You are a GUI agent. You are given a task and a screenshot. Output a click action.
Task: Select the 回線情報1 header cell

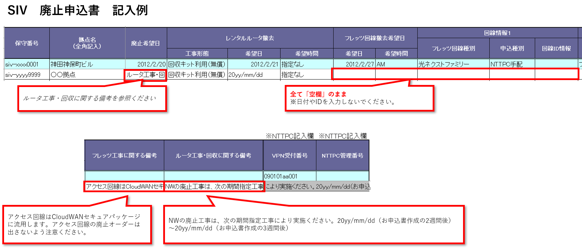(x=497, y=33)
